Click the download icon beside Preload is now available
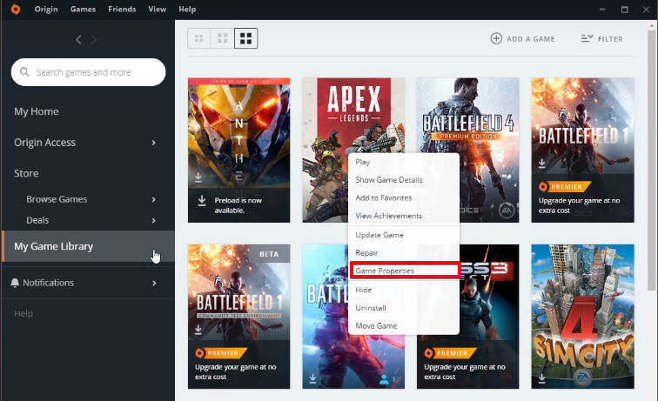The image size is (658, 401). click(x=202, y=201)
